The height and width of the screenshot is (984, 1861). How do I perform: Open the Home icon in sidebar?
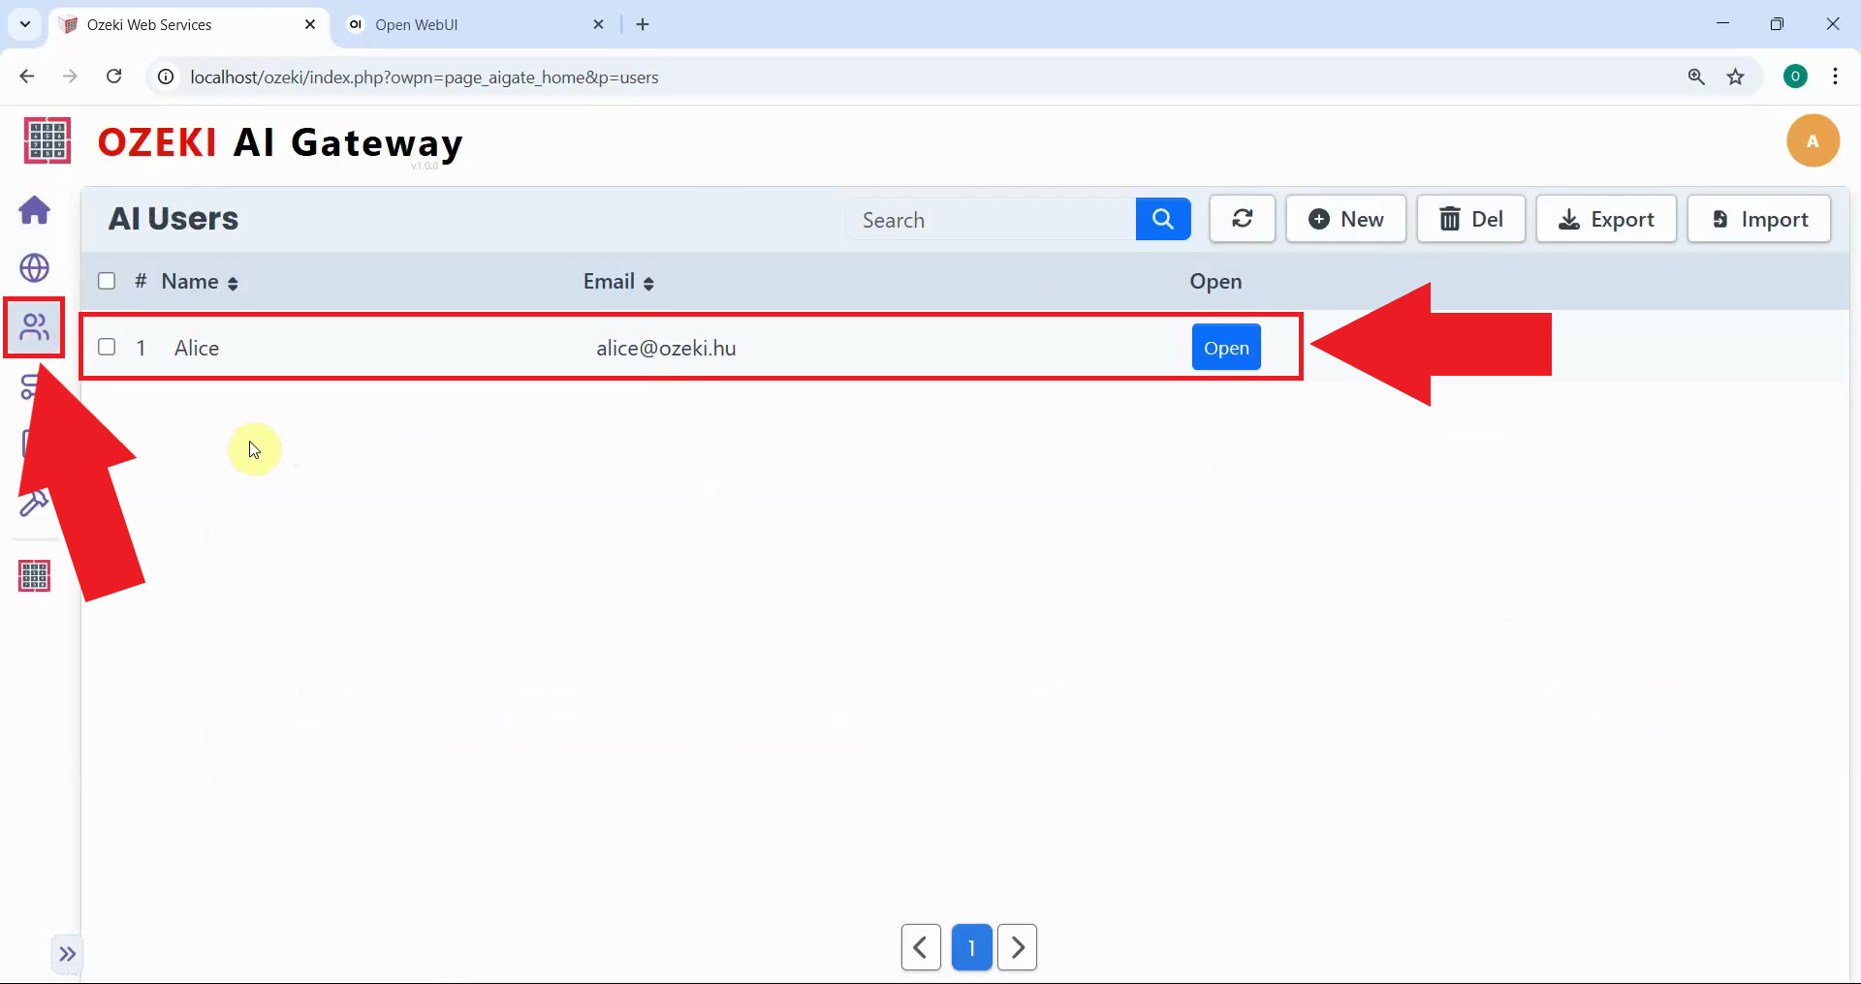coord(35,210)
